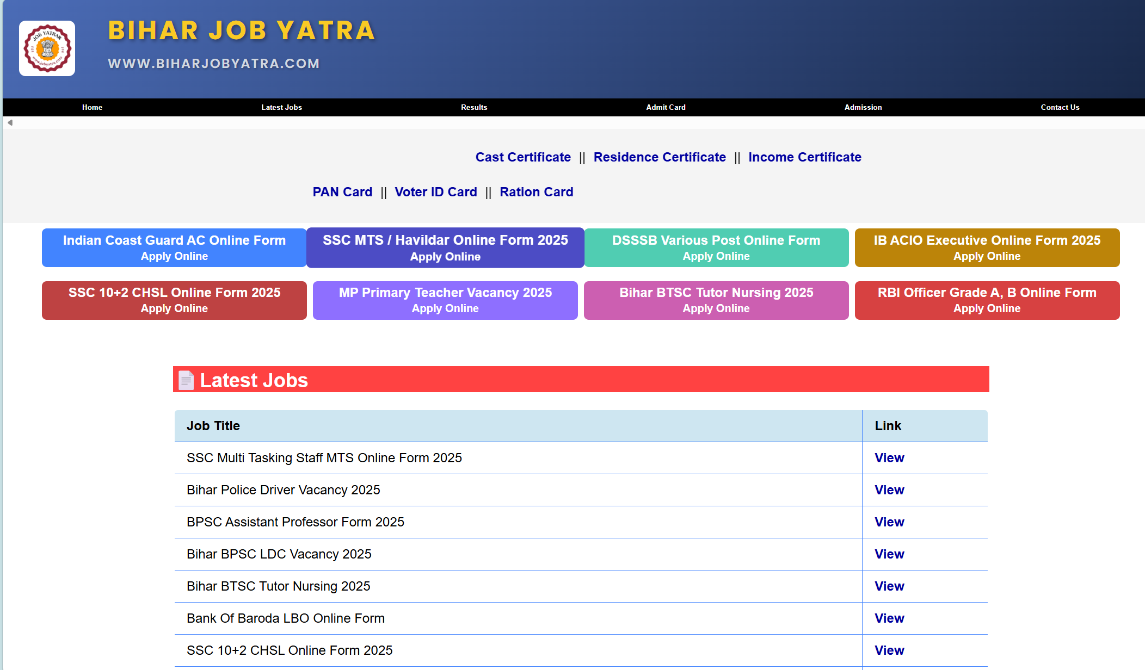The width and height of the screenshot is (1145, 670).
Task: View BPSC Assistant Professor Form 2025
Action: (889, 522)
